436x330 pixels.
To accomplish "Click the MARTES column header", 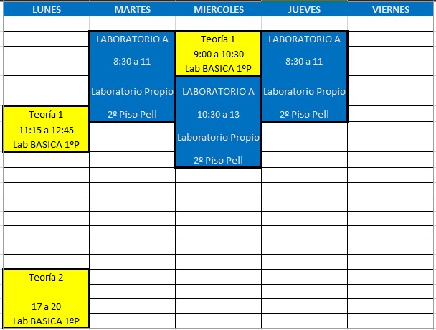I will (x=132, y=9).
